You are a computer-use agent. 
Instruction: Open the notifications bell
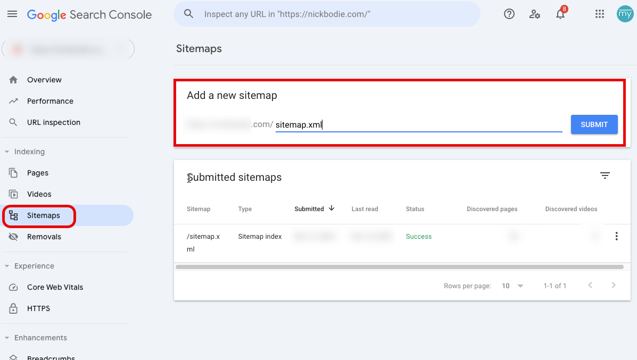tap(560, 14)
